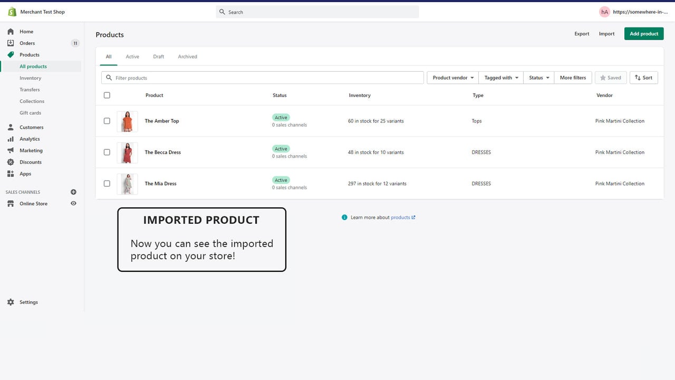Check the box for The Mia Dress
The image size is (675, 380).
coord(107,184)
